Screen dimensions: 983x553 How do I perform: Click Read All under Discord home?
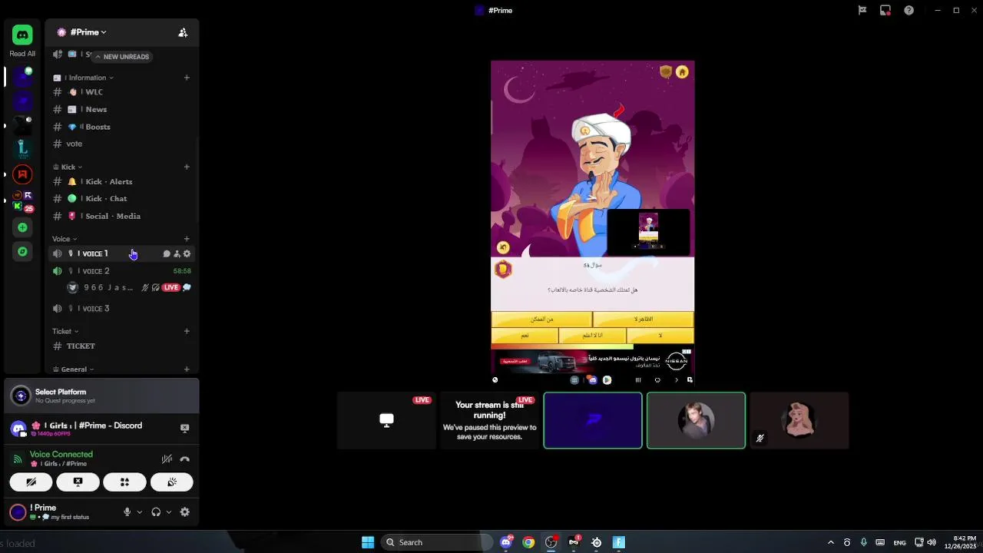[22, 54]
